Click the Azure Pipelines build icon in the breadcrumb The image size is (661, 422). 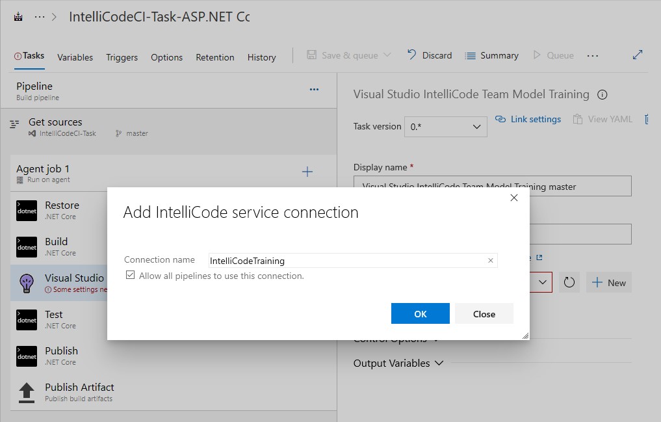pyautogui.click(x=18, y=17)
